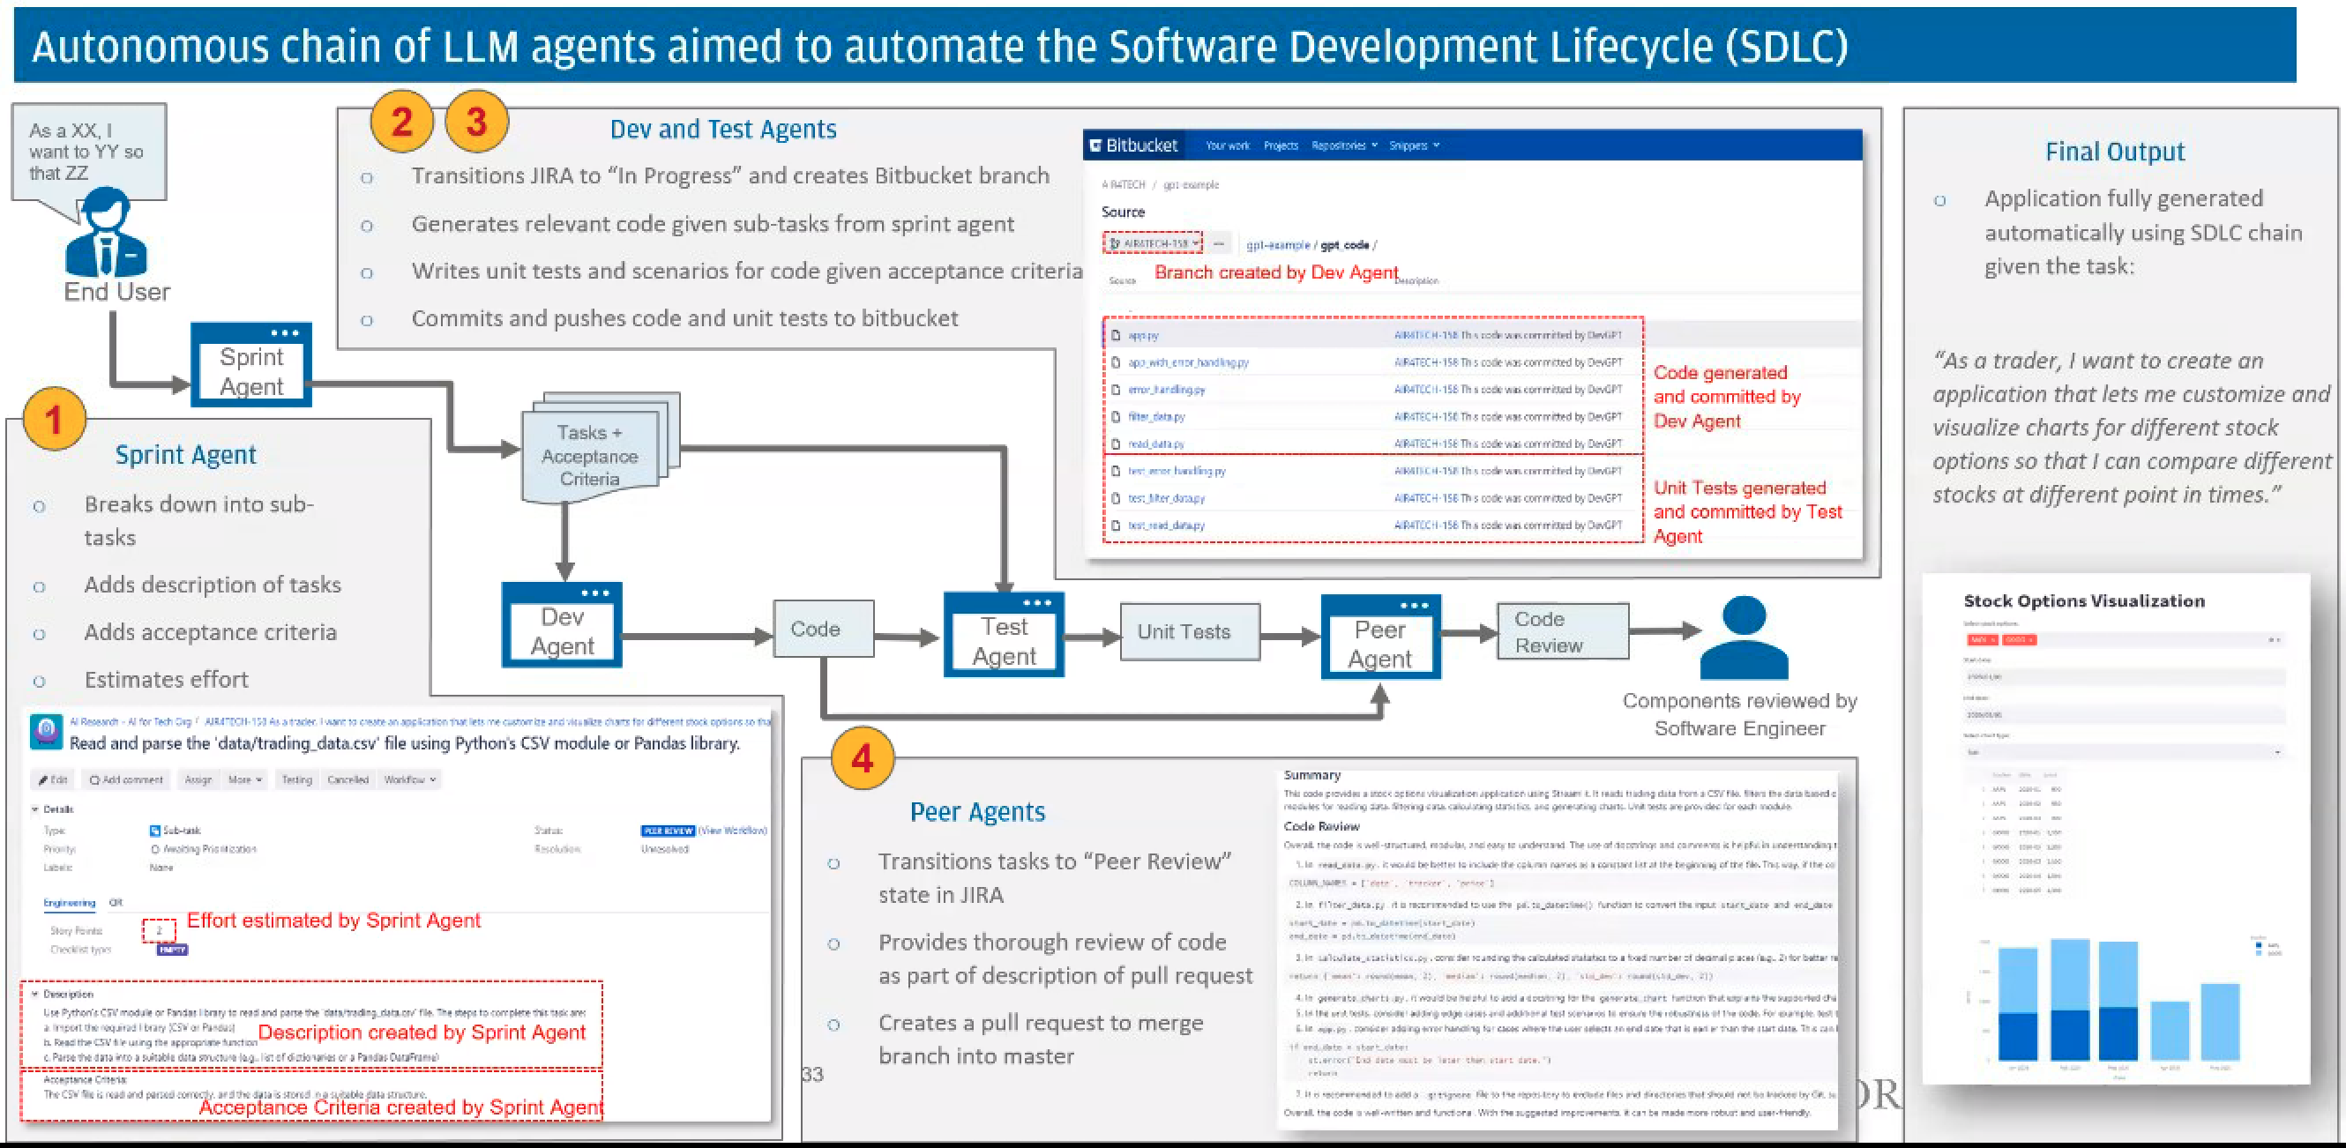2346x1148 pixels.
Task: Click the Edit button in JIRA issue
Action: pos(54,779)
